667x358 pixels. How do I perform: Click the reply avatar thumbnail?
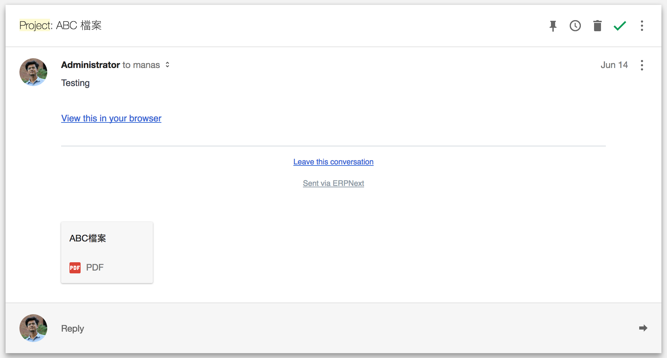(33, 328)
